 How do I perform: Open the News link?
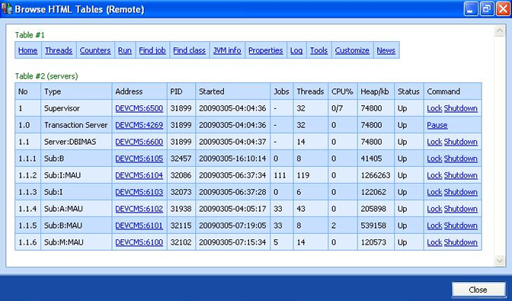pos(386,50)
